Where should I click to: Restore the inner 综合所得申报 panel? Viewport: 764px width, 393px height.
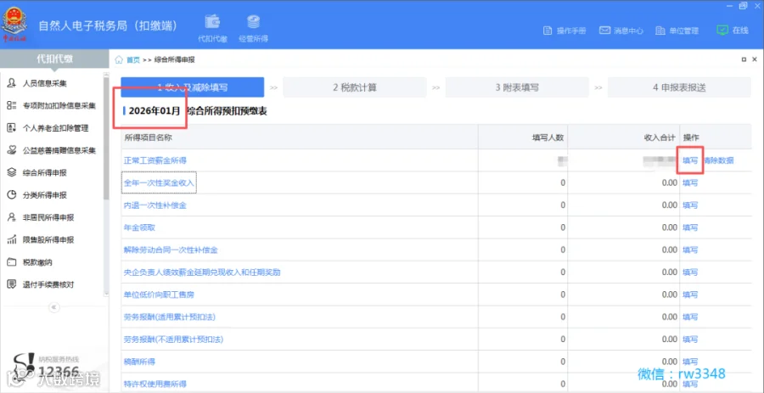744,59
